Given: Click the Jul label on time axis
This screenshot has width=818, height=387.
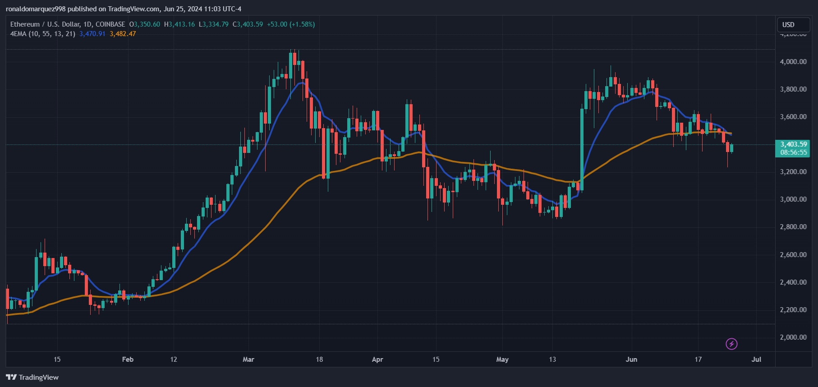Looking at the screenshot, I should 756,359.
